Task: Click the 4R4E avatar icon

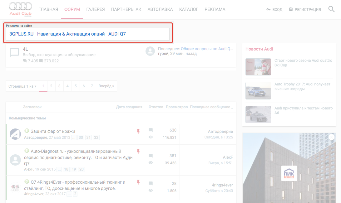Action: coord(15,188)
